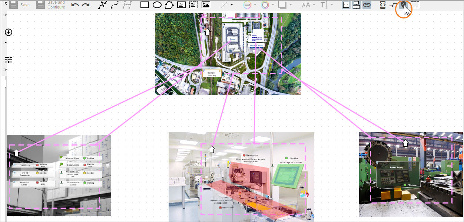
Task: Add a text label box
Action: [x=181, y=5]
